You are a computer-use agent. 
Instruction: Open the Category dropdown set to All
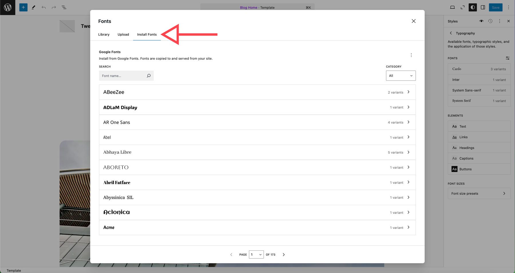pos(401,76)
